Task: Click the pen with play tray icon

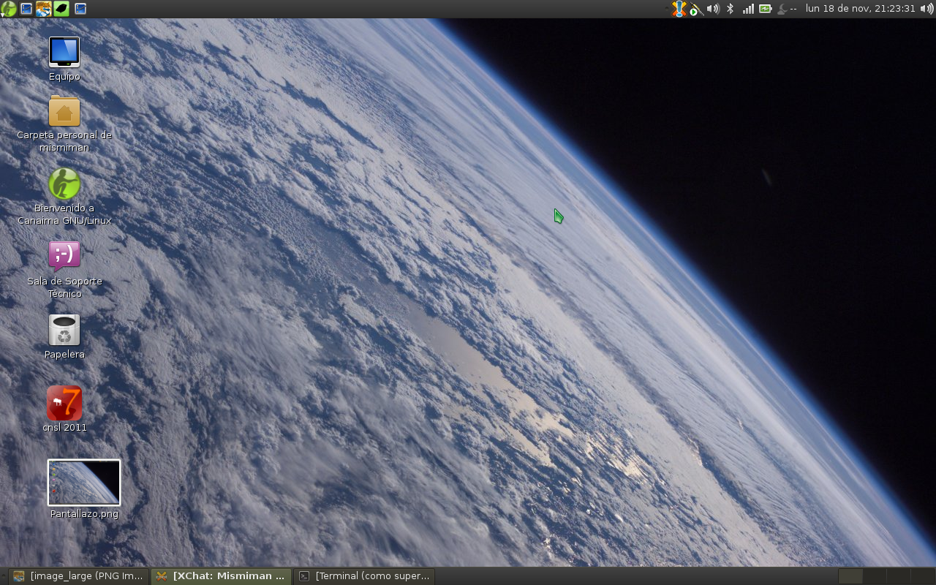Action: (x=696, y=9)
